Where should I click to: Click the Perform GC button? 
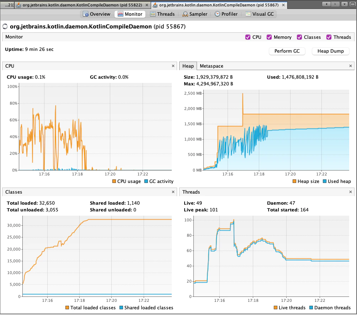click(287, 51)
